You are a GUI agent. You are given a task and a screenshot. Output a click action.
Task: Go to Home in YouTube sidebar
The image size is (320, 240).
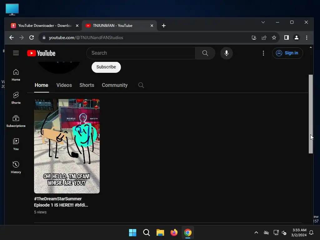(16, 75)
